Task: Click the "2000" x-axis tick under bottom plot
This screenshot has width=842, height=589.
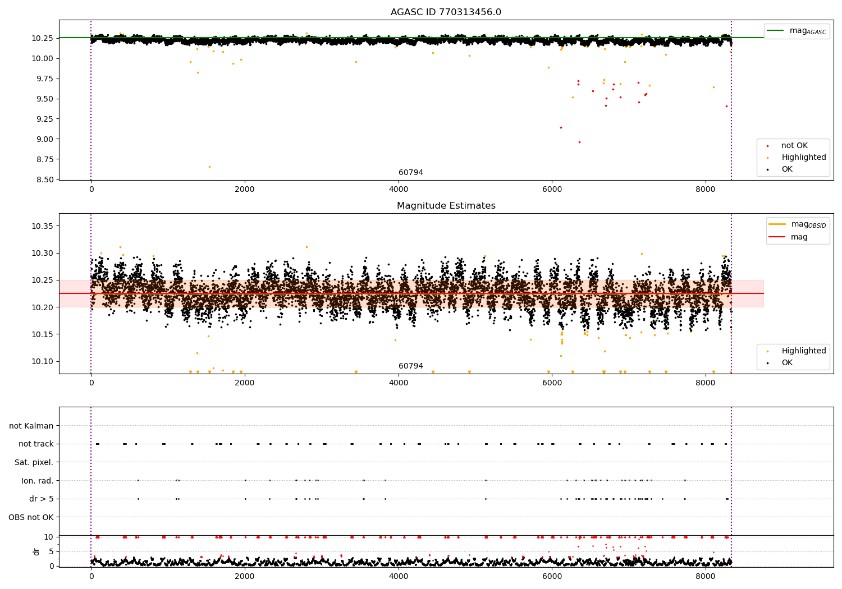Action: coord(245,576)
